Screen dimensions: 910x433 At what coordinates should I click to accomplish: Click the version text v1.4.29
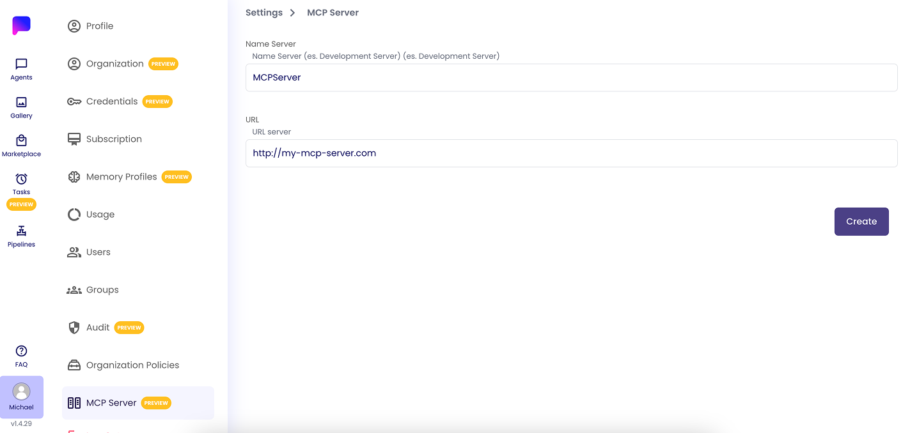pyautogui.click(x=21, y=423)
